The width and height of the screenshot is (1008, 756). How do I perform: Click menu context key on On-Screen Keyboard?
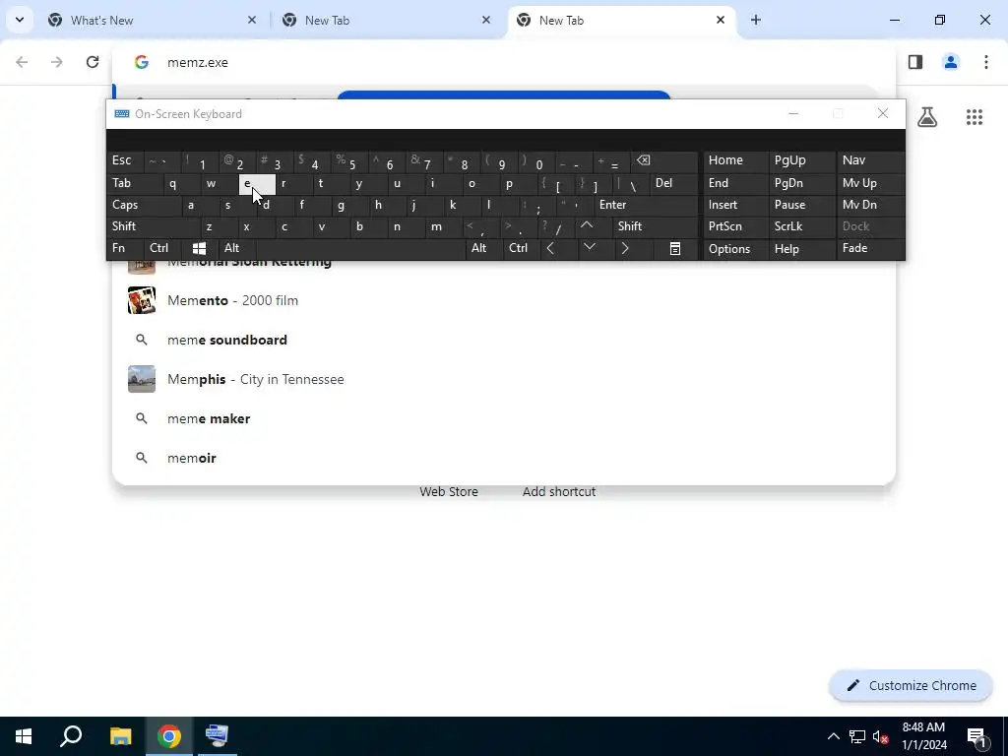click(675, 248)
